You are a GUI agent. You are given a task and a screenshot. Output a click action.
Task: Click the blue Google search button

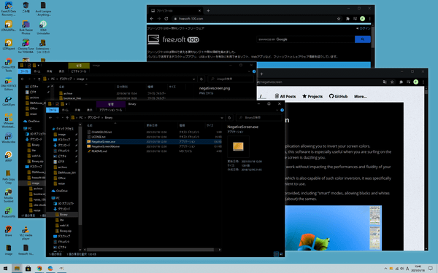(x=363, y=39)
